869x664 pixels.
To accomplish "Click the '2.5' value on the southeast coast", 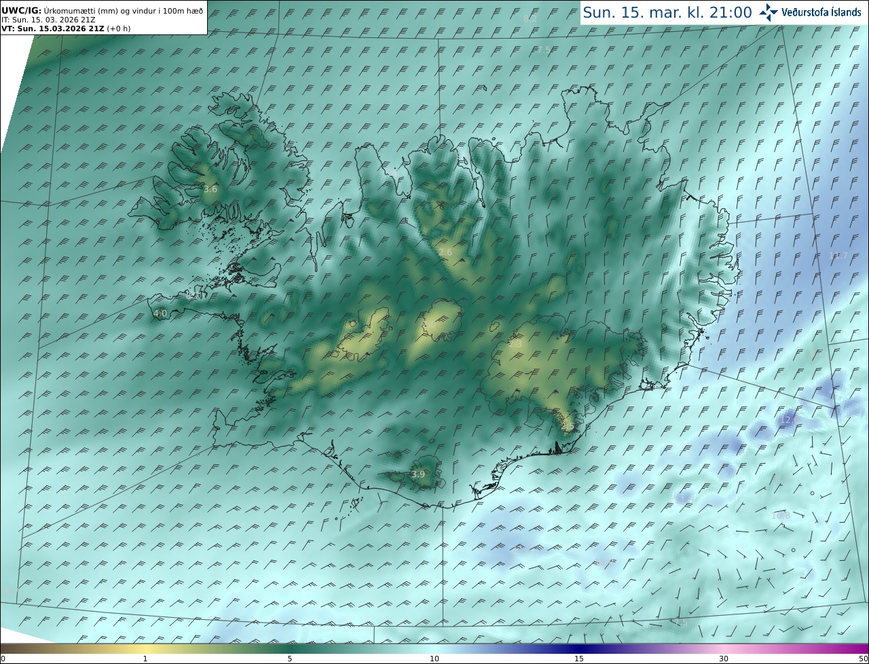I will 568,426.
